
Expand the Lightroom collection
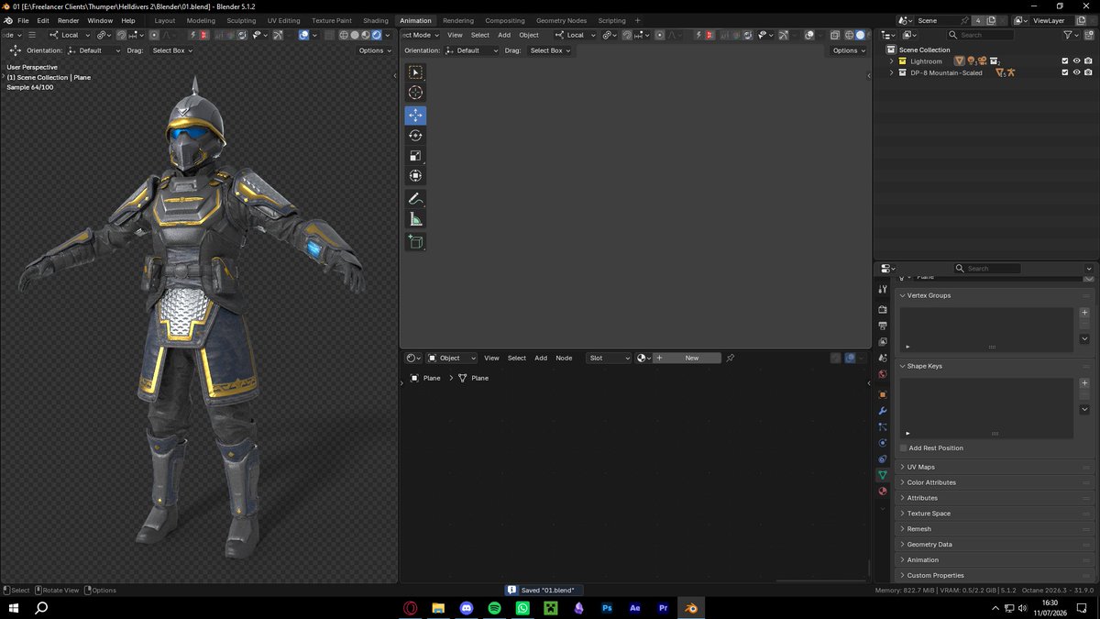[891, 61]
